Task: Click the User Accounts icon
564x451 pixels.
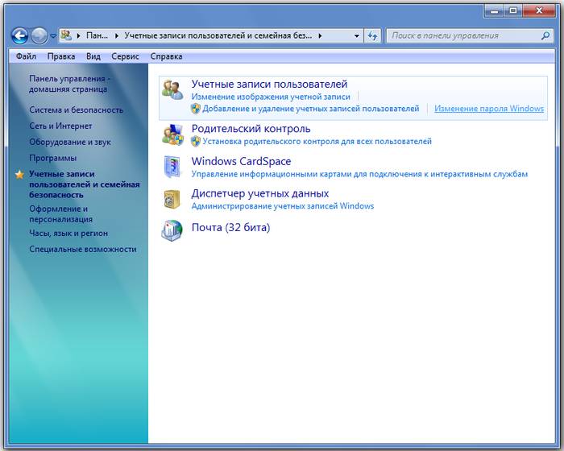Action: point(172,90)
